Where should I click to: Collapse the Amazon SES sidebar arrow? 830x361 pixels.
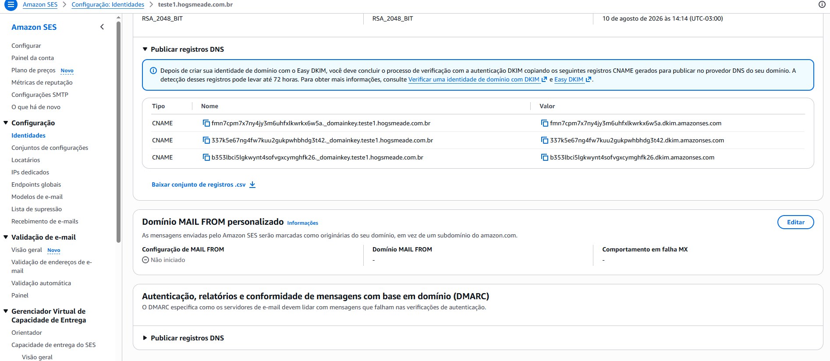(x=102, y=27)
